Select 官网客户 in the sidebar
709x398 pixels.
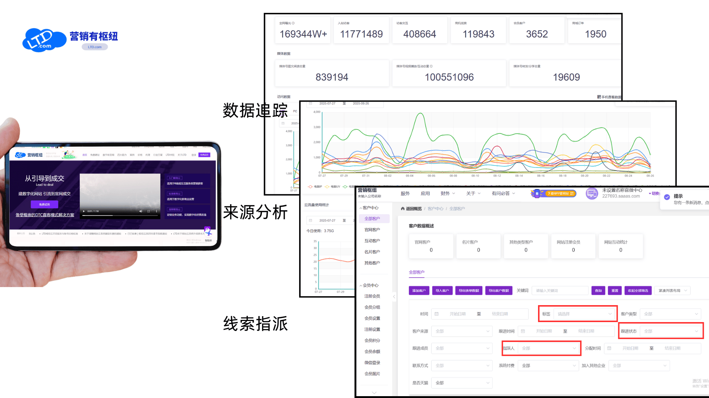[x=372, y=230]
